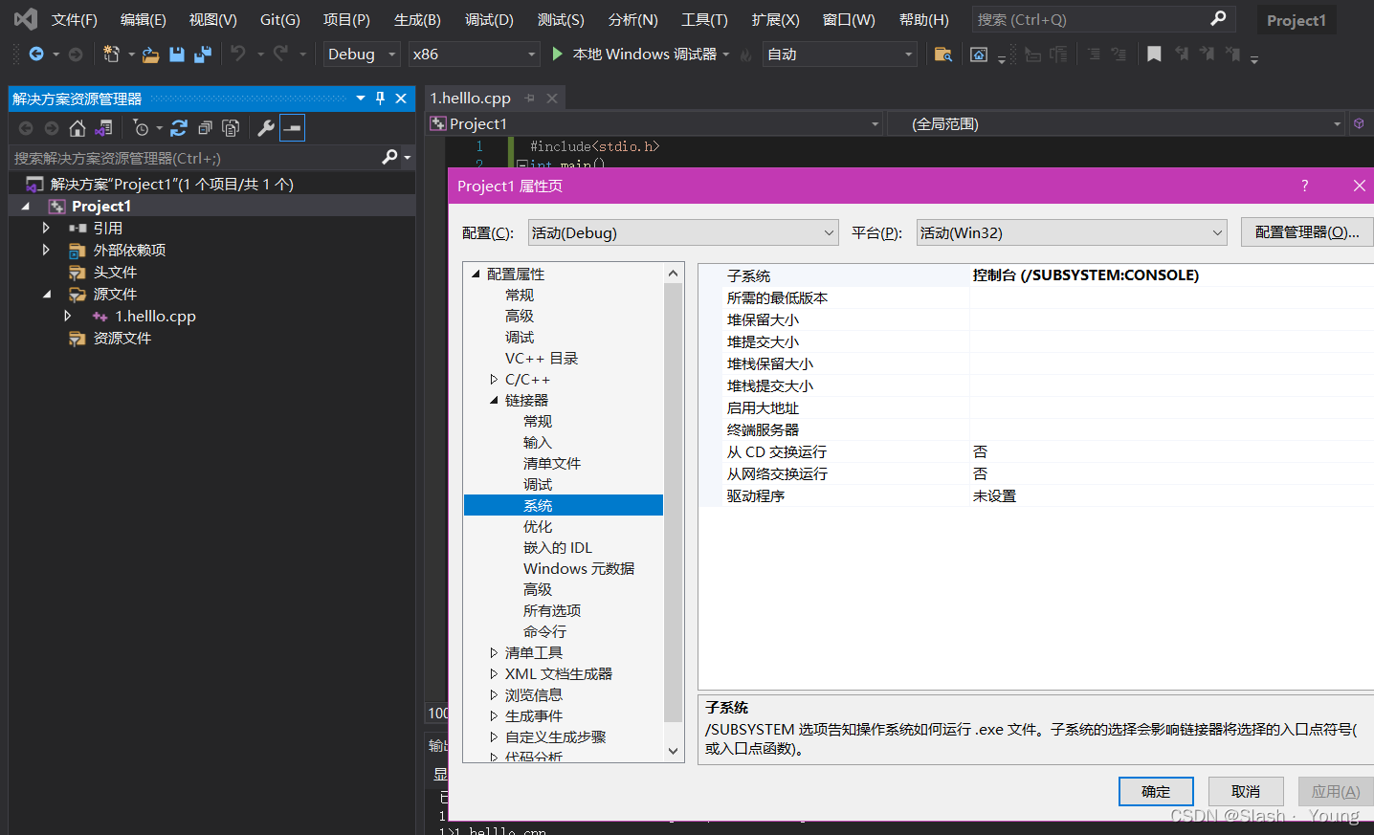Select 优化 under 链接器
The height and width of the screenshot is (835, 1374).
(x=538, y=527)
